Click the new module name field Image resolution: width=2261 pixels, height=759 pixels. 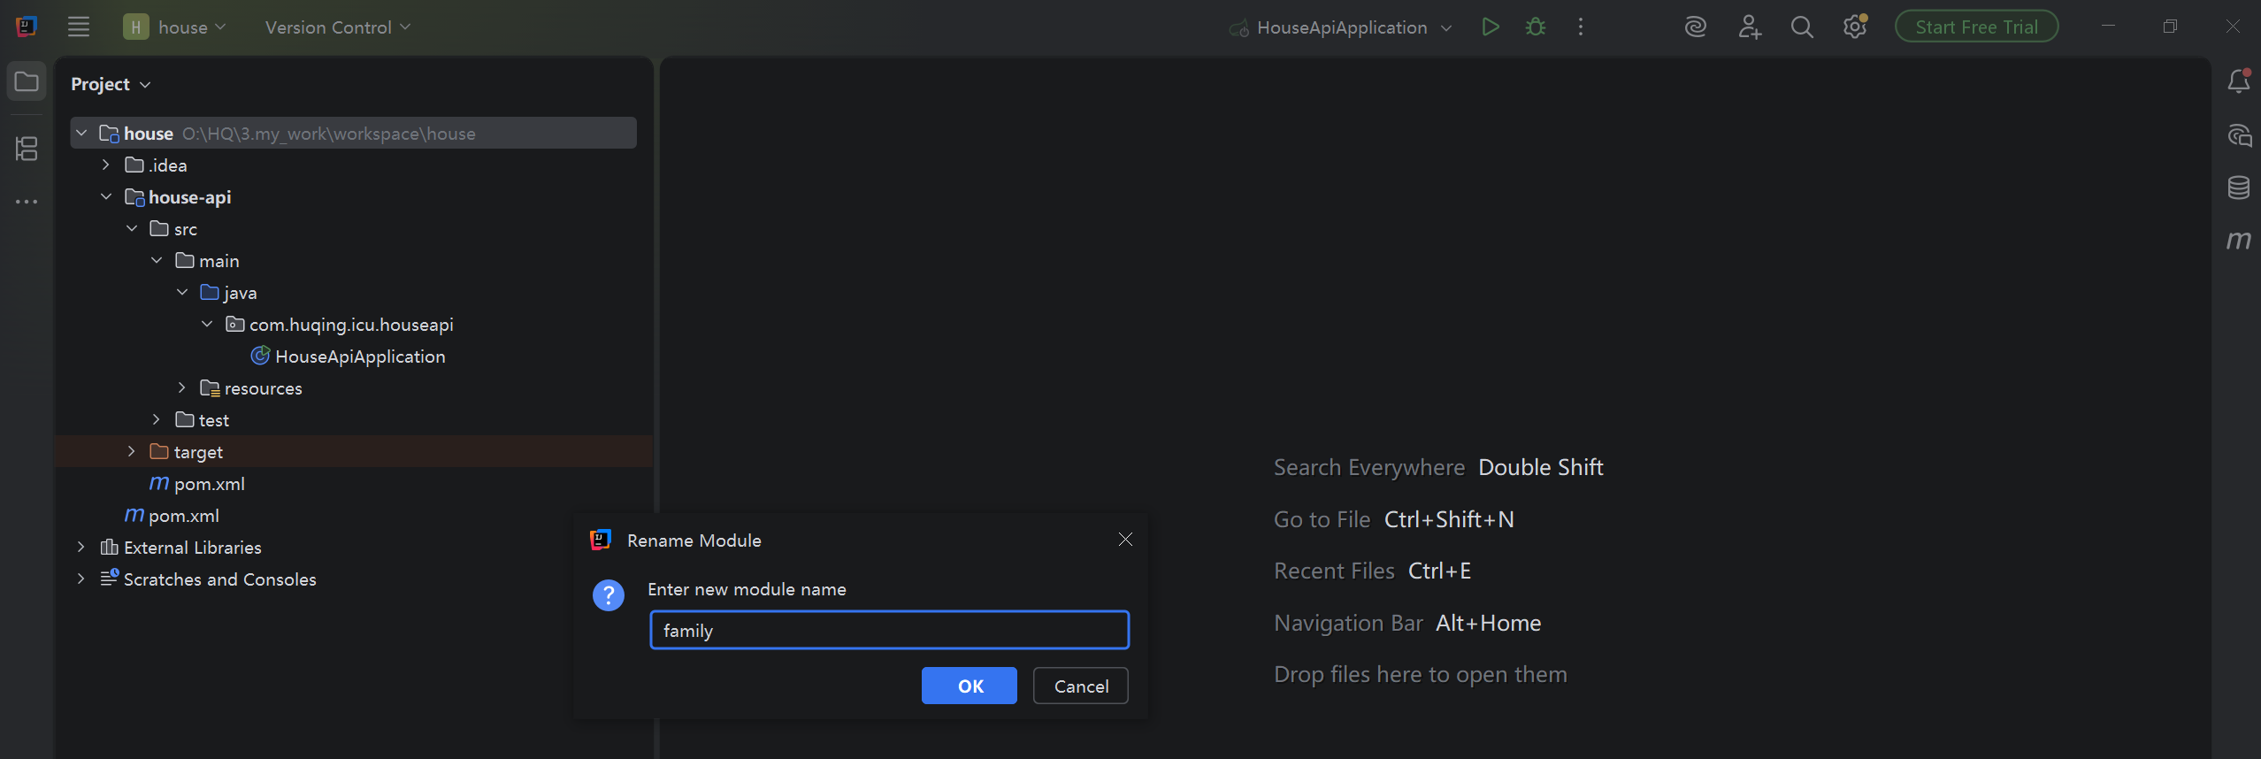890,630
